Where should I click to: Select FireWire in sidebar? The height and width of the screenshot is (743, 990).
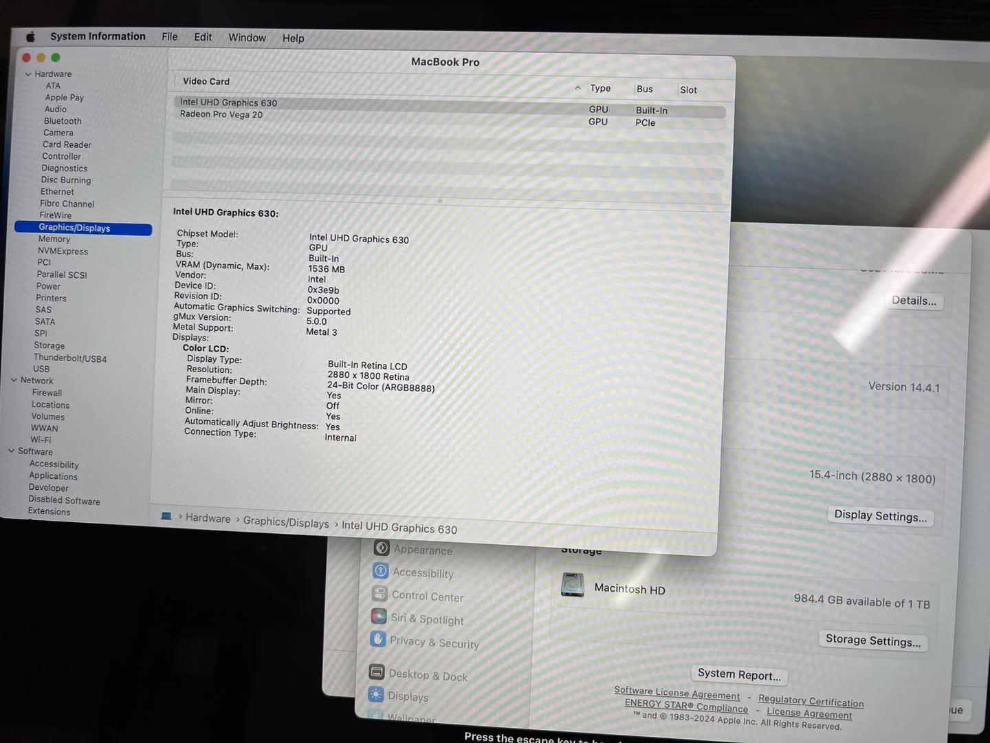(x=55, y=215)
